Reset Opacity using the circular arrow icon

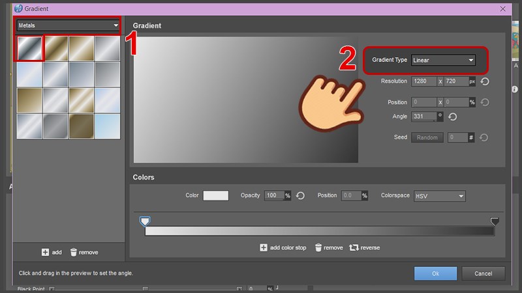pos(300,196)
